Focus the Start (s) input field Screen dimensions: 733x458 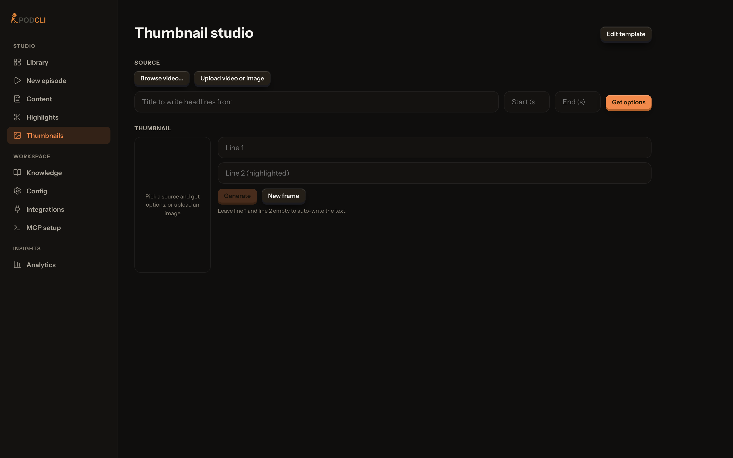tap(527, 102)
